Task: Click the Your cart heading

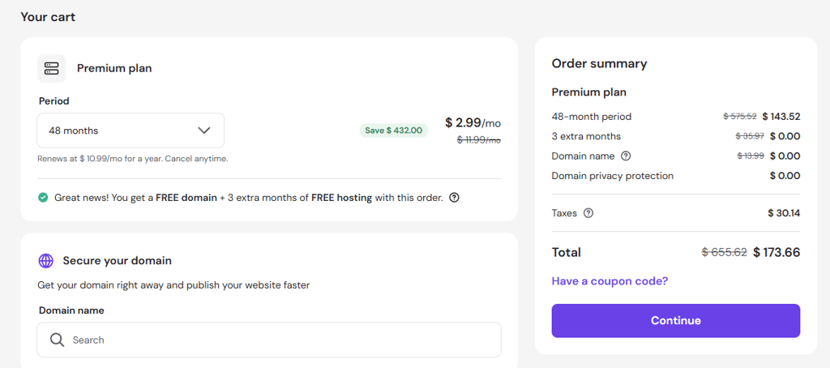Action: pyautogui.click(x=48, y=17)
